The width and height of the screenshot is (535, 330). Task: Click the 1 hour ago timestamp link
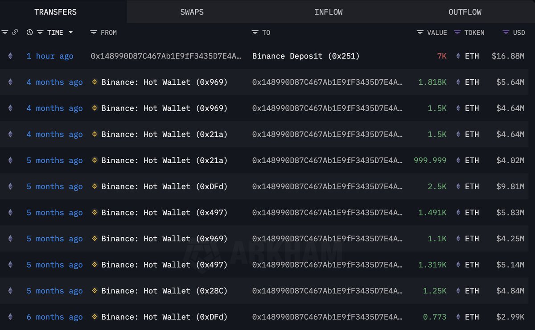50,56
